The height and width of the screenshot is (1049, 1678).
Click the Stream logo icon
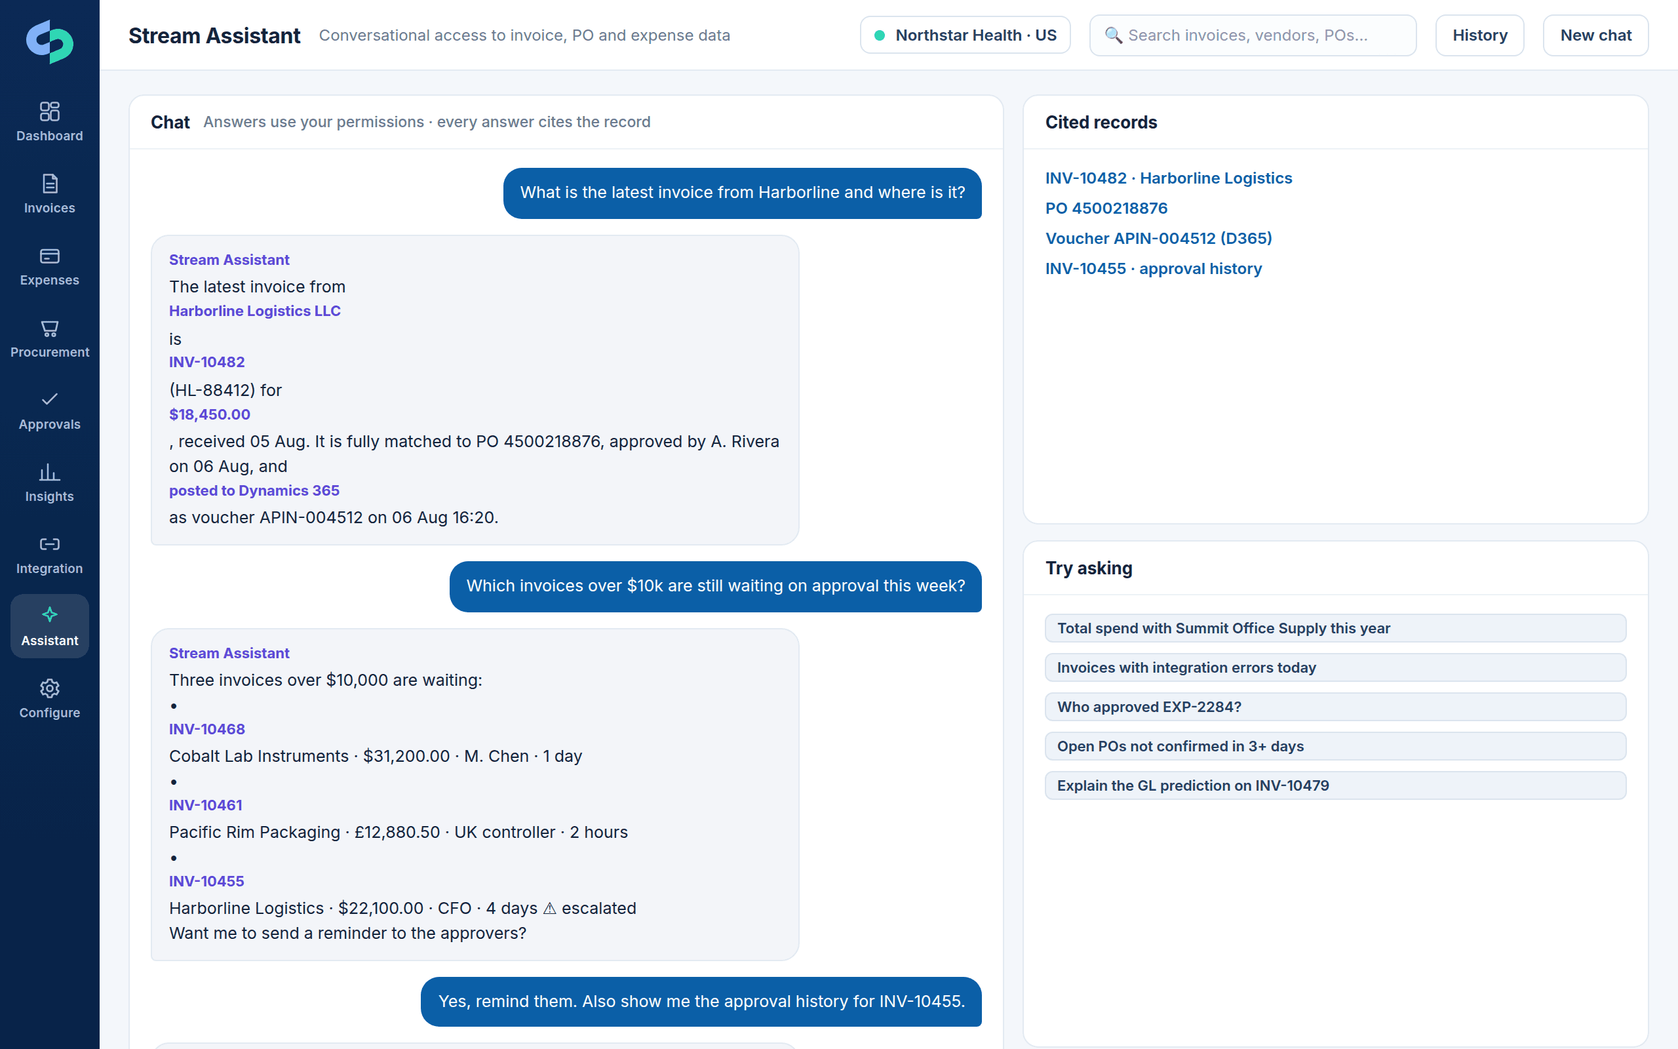click(x=49, y=41)
